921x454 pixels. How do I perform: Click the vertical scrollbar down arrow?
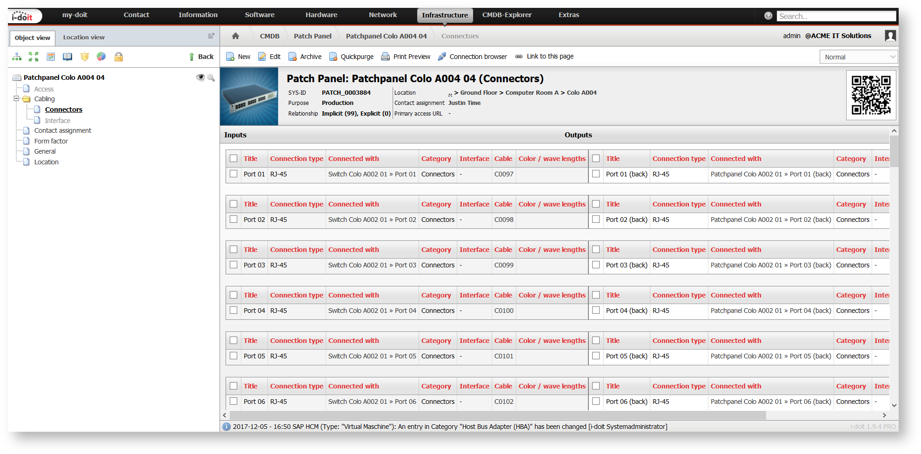pos(894,406)
